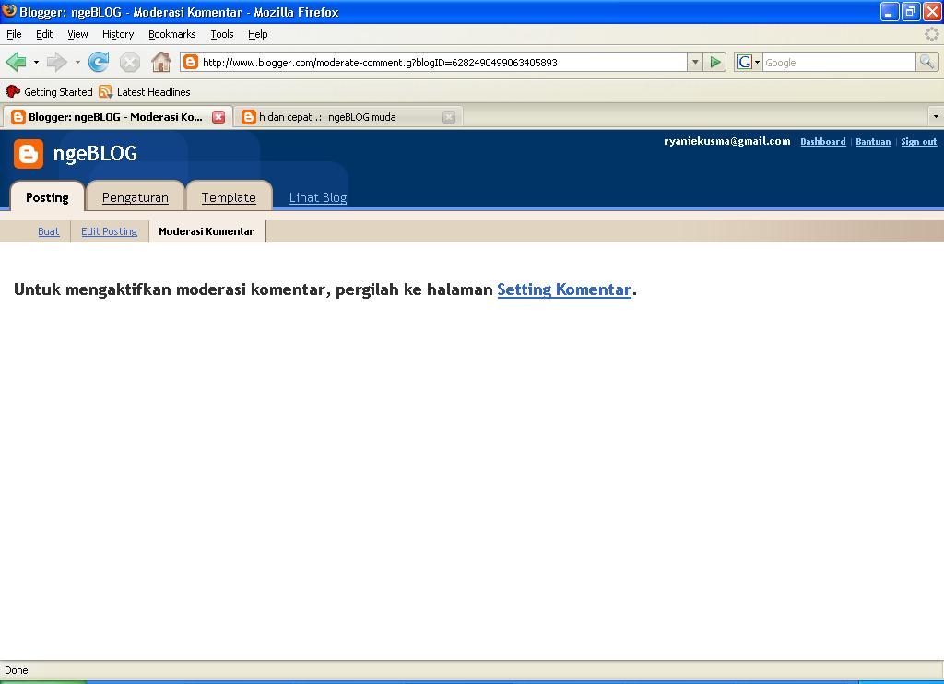
Task: Open the Getting Started bookmark
Action: 49,91
